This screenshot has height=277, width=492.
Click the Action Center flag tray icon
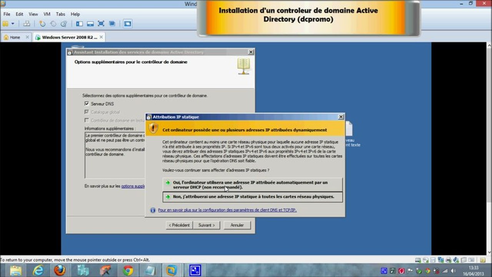(410, 271)
